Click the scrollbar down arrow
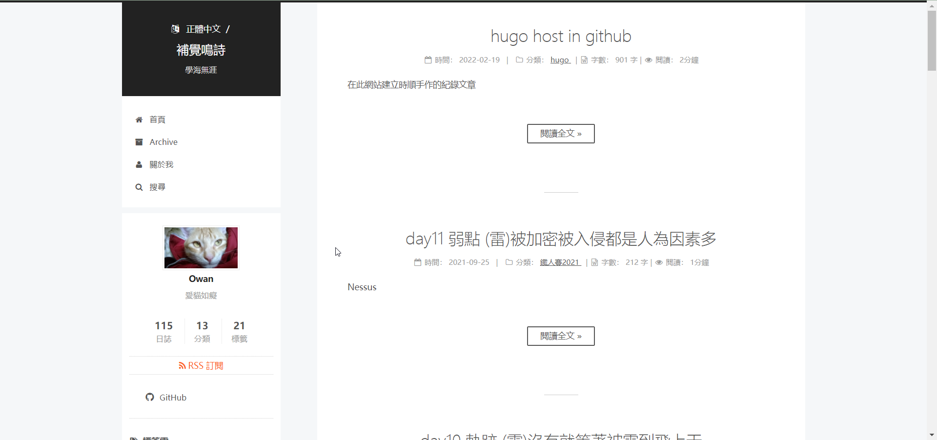 tap(932, 435)
